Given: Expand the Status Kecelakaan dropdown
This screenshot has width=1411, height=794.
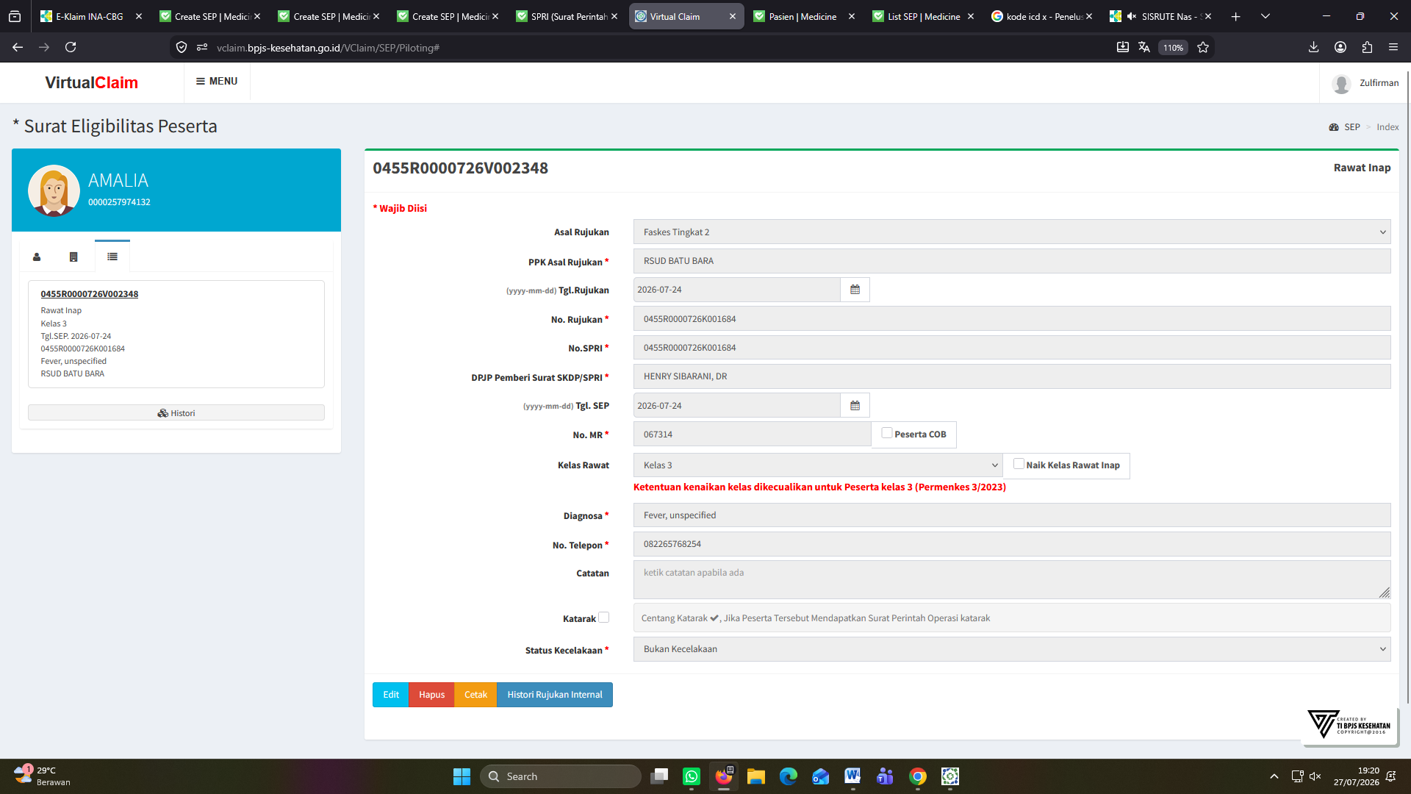Looking at the screenshot, I should pyautogui.click(x=1012, y=649).
